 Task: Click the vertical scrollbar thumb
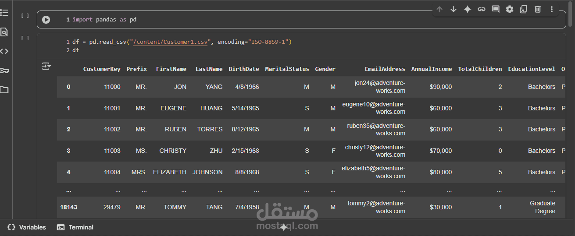point(571,13)
